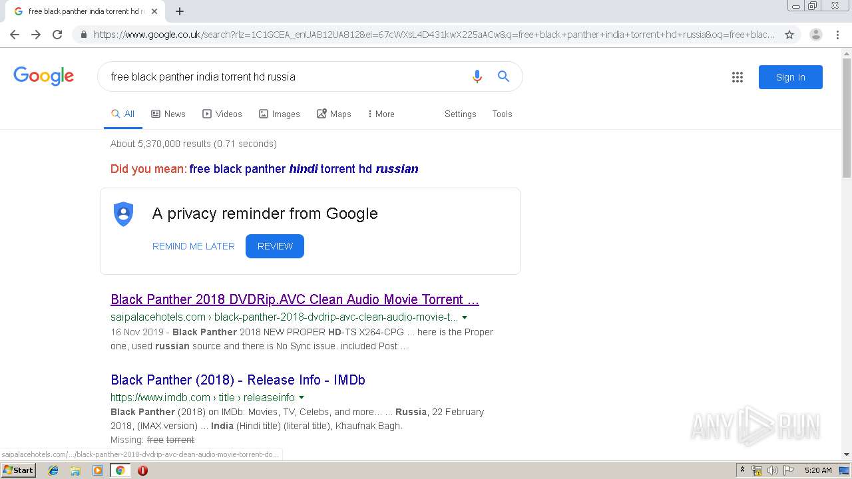Click the red Opera-style taskbar icon
Screen dimensions: 852x479
(142, 470)
